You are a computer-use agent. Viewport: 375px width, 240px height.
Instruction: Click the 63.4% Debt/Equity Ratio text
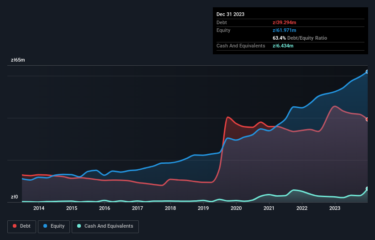300,38
